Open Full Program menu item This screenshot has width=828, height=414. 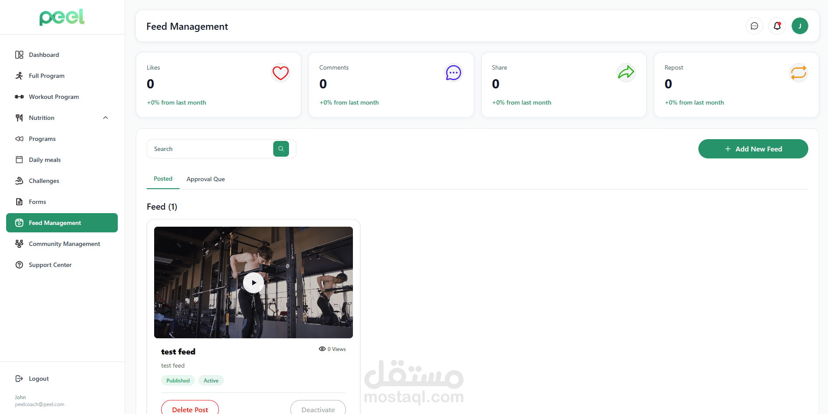click(x=62, y=76)
